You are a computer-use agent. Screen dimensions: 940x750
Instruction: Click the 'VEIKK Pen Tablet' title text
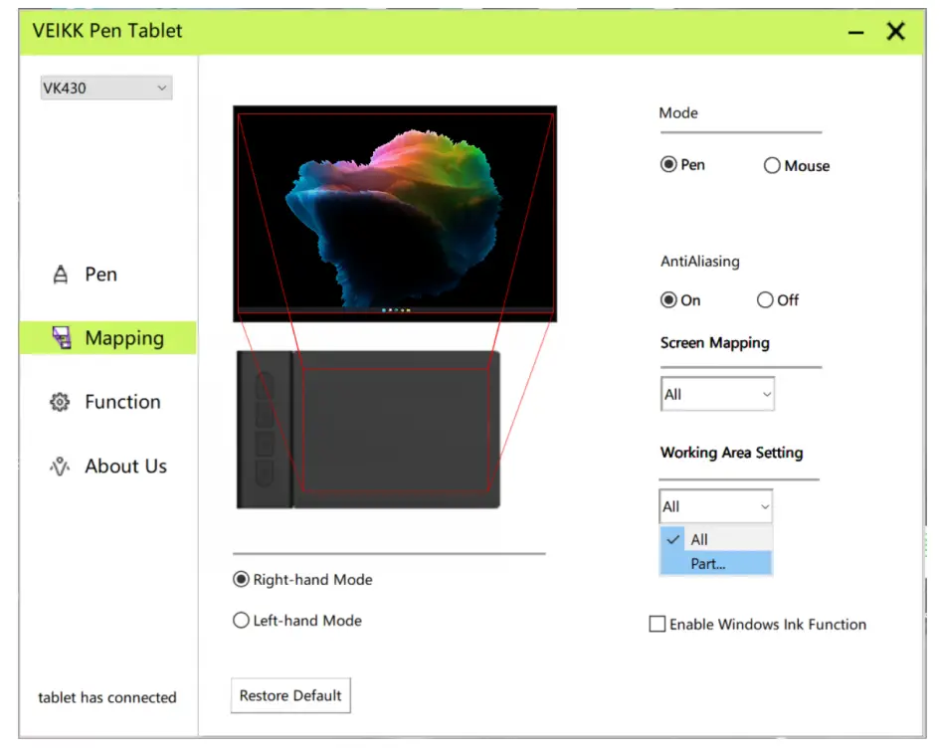tap(107, 31)
